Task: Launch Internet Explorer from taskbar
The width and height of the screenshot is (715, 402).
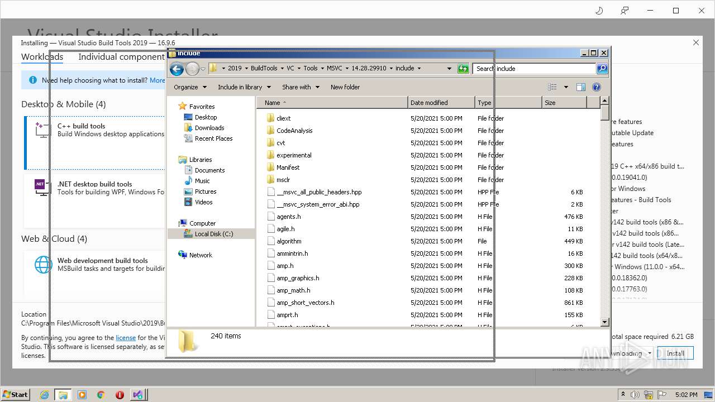Action: pos(44,395)
